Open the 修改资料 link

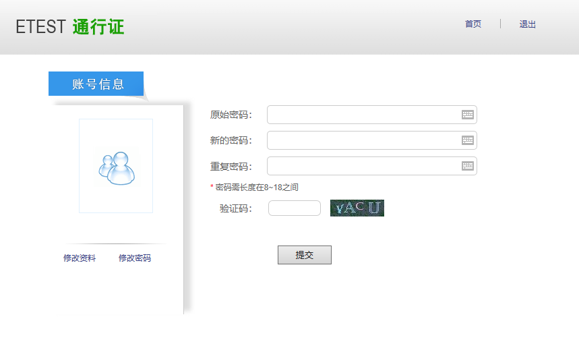tap(80, 258)
